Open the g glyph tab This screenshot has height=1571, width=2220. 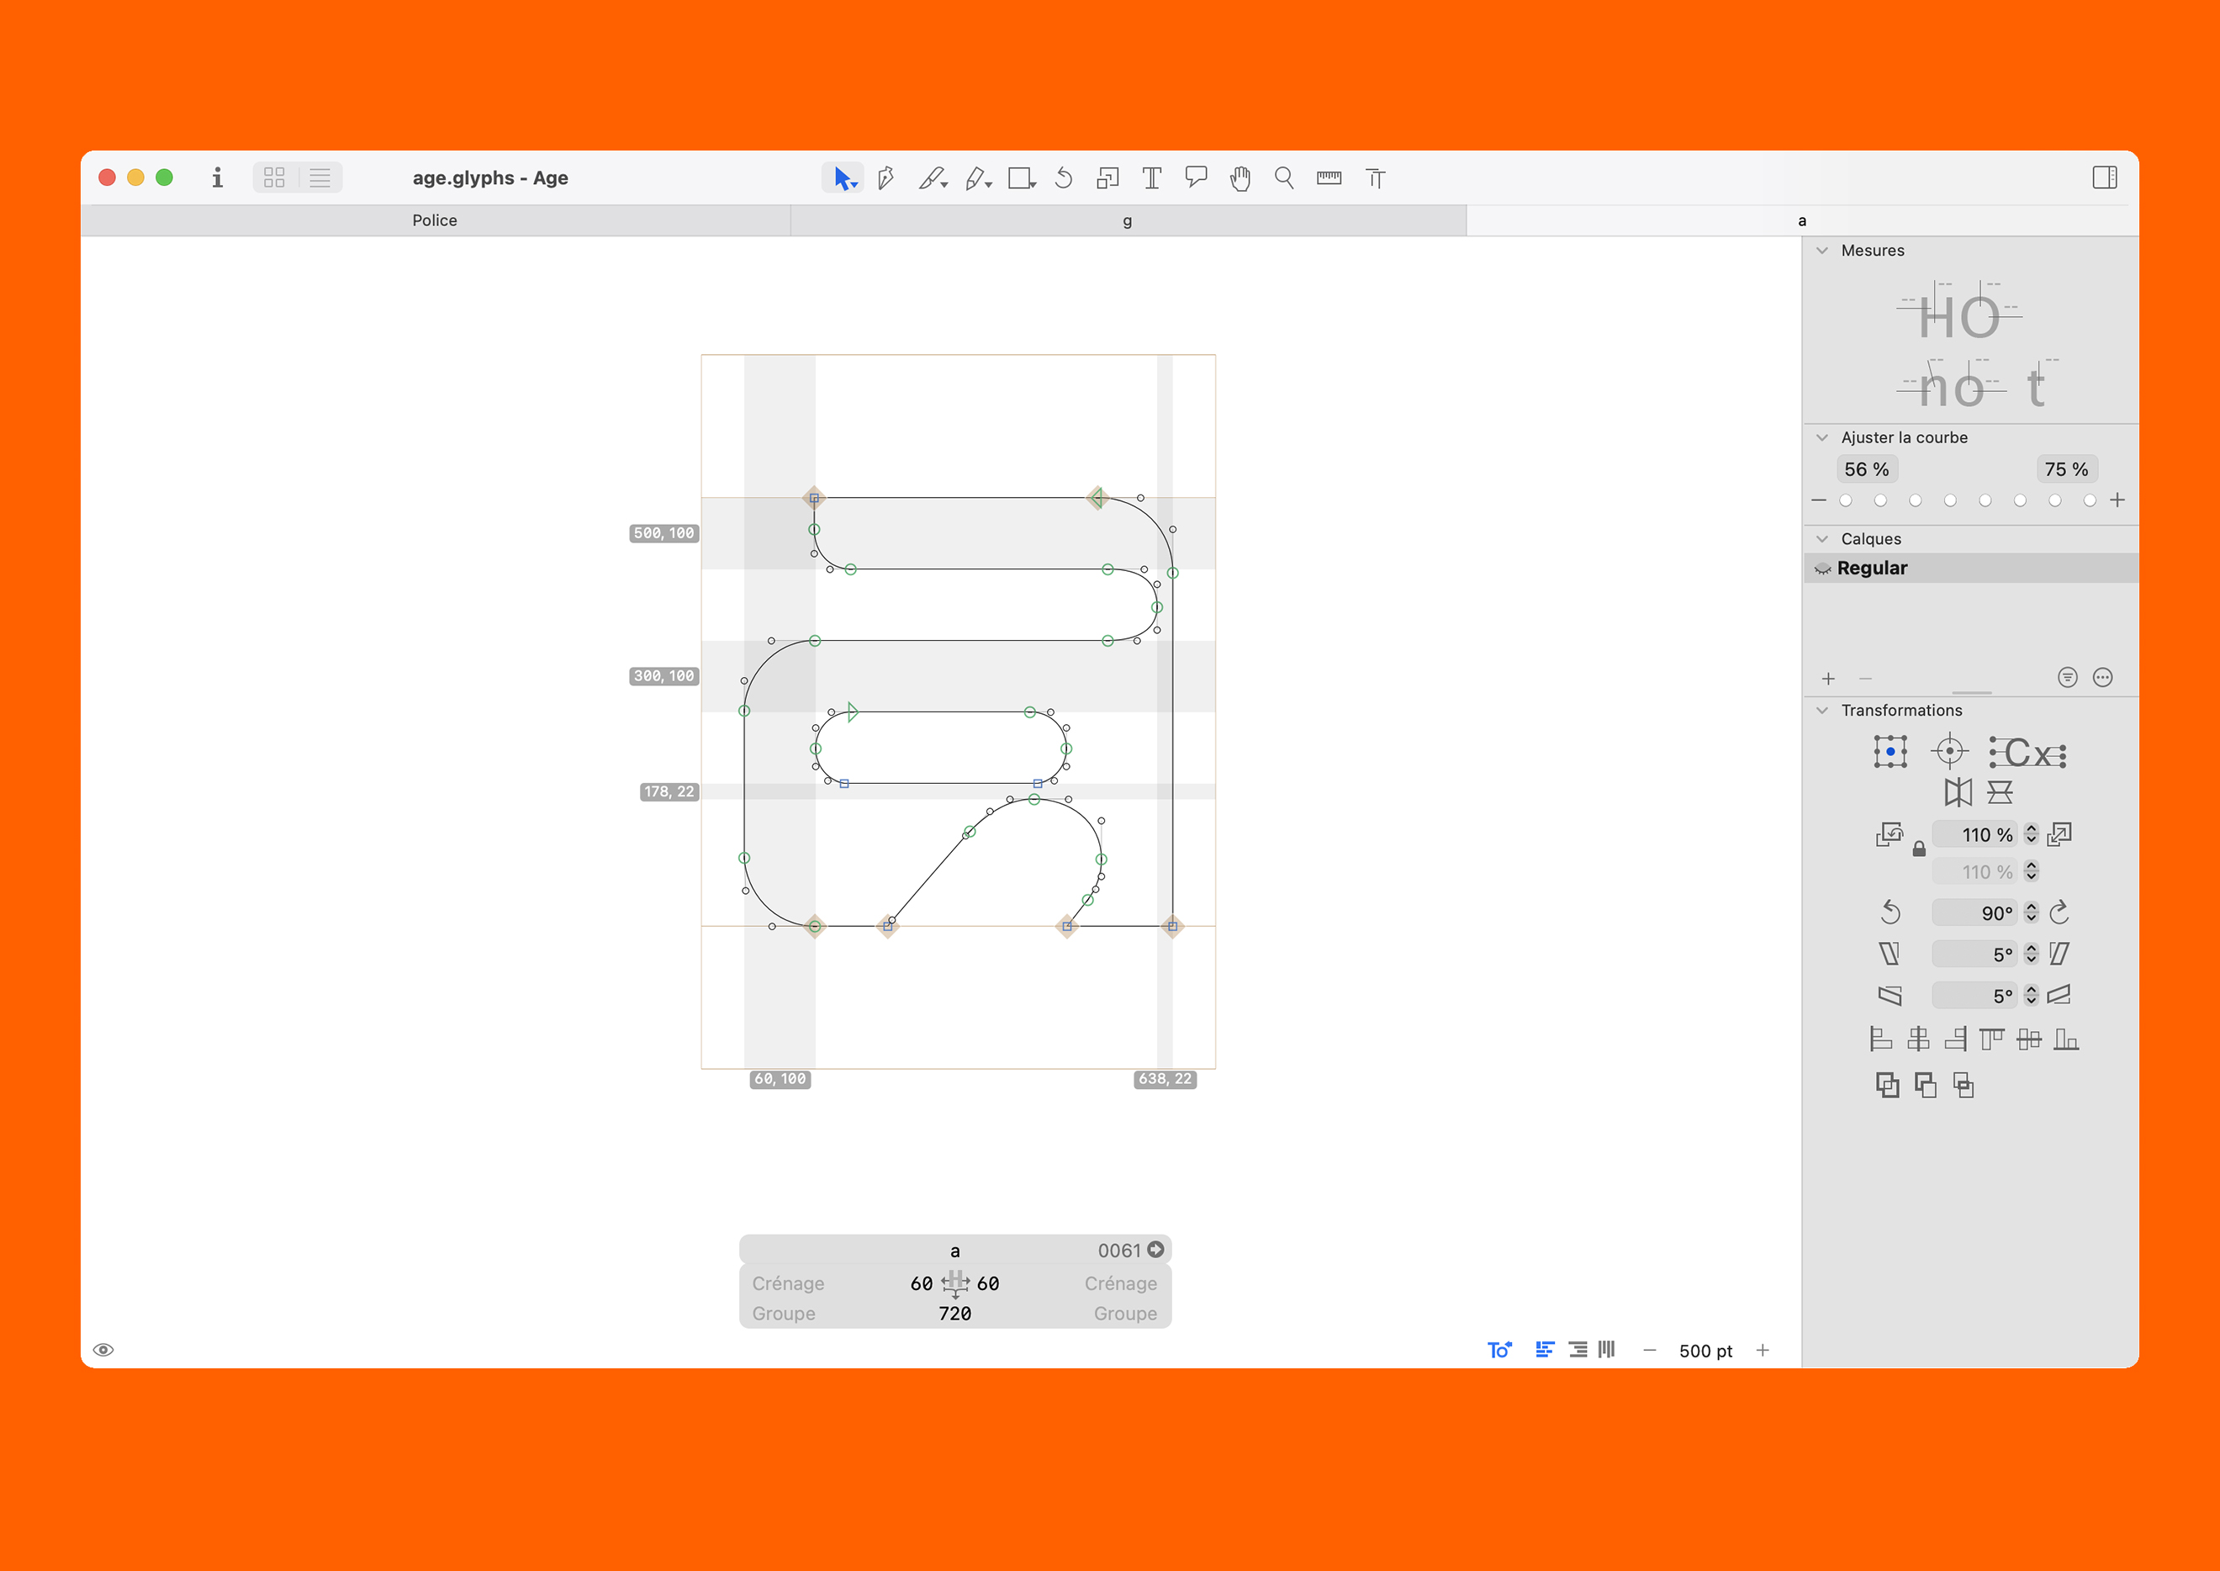tap(1127, 220)
